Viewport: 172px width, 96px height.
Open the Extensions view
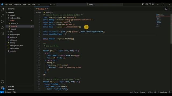pyautogui.click(x=2, y=34)
